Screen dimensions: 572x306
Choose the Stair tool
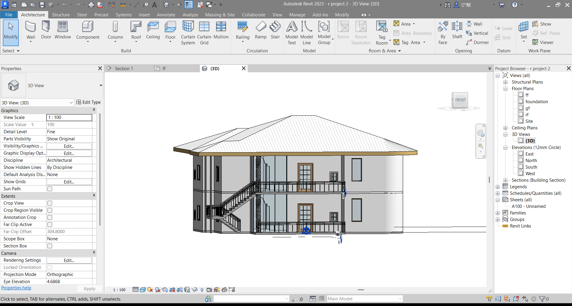(x=275, y=30)
